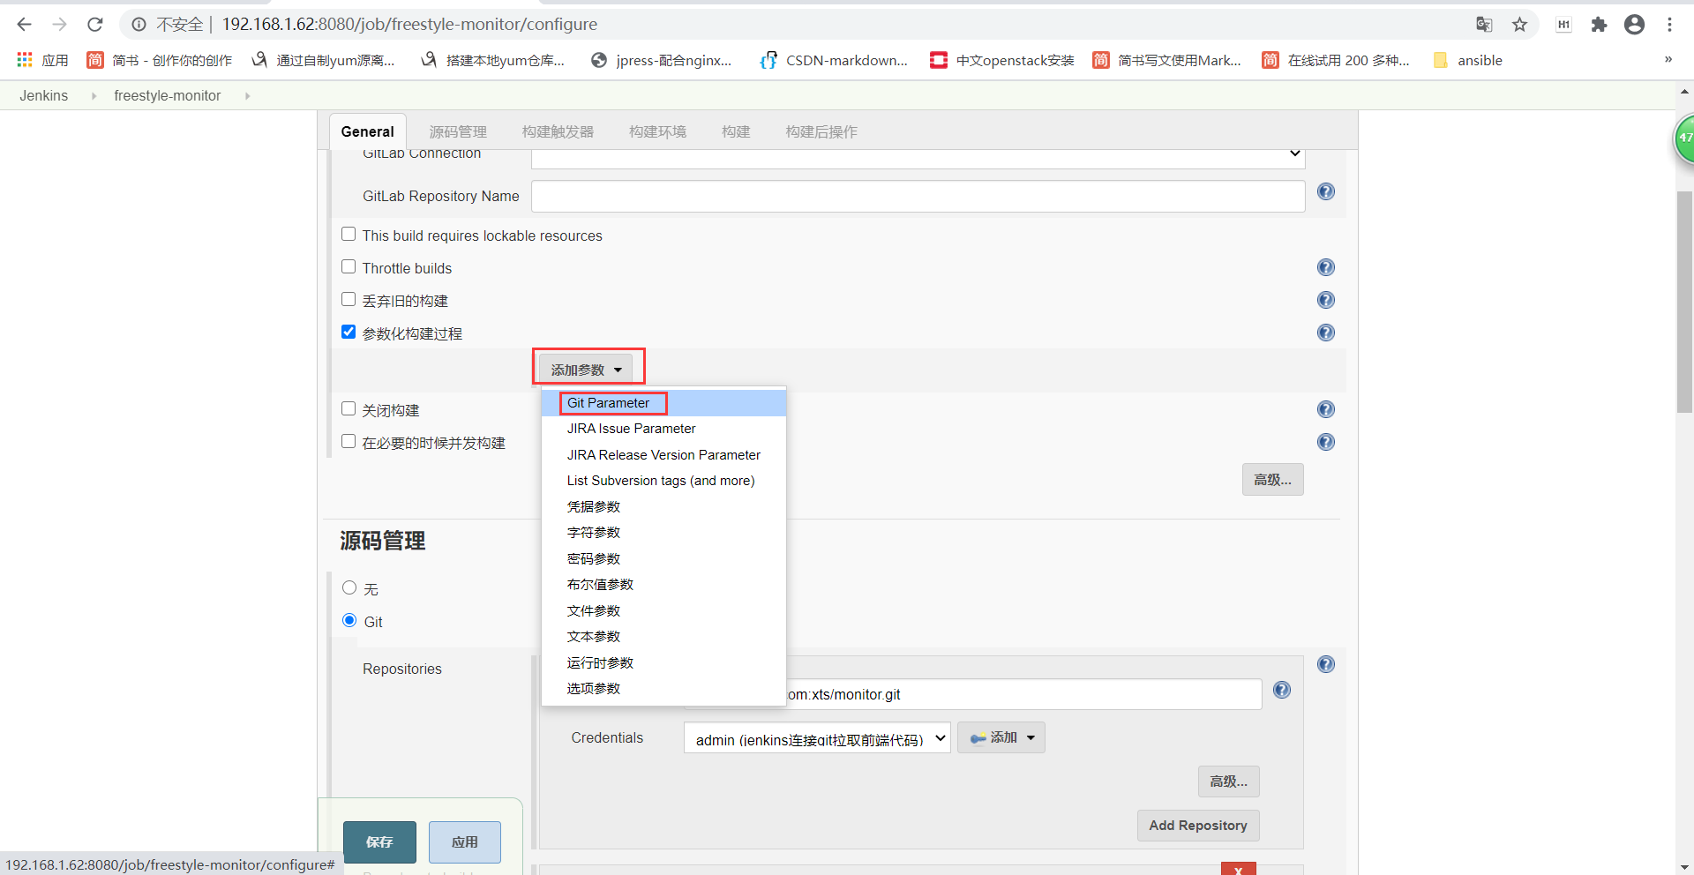Click the red X delete repository button
The width and height of the screenshot is (1694, 875).
1239,870
